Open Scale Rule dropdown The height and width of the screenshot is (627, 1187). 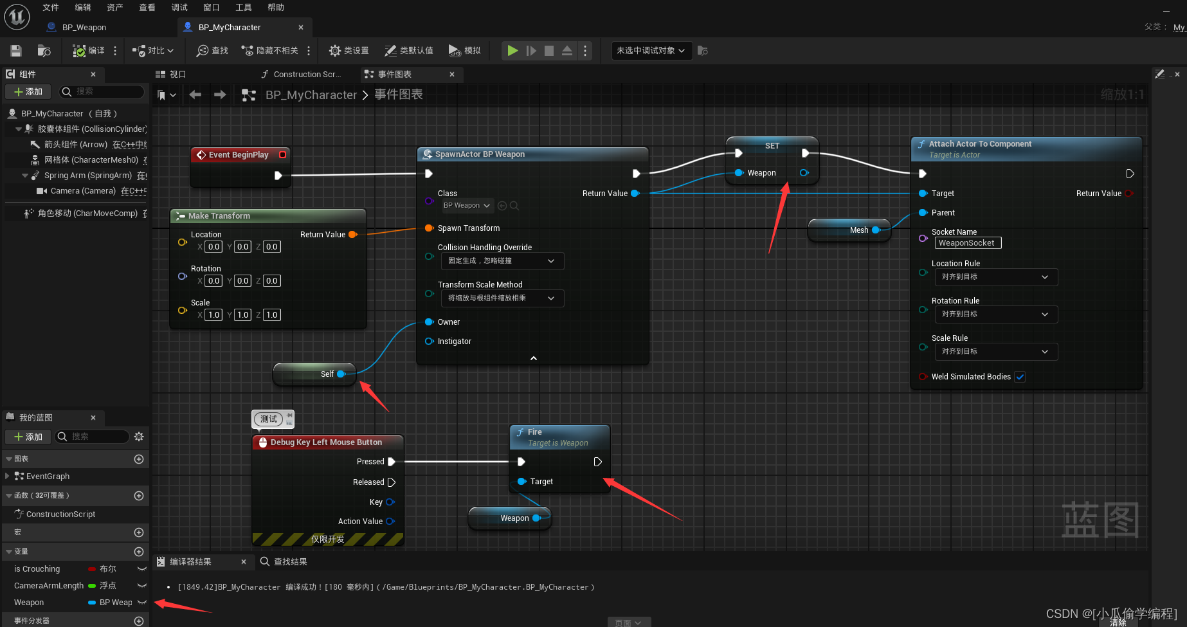click(x=995, y=352)
